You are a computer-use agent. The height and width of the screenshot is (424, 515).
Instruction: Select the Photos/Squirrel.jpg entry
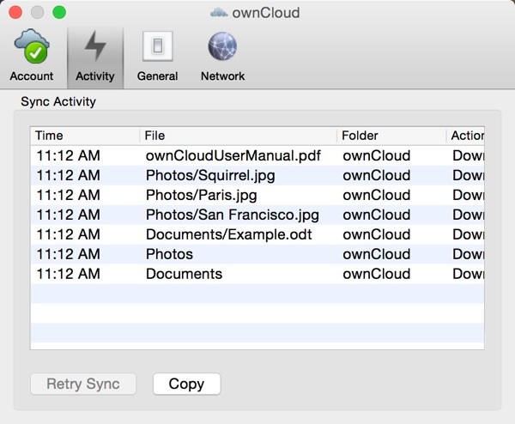257,175
